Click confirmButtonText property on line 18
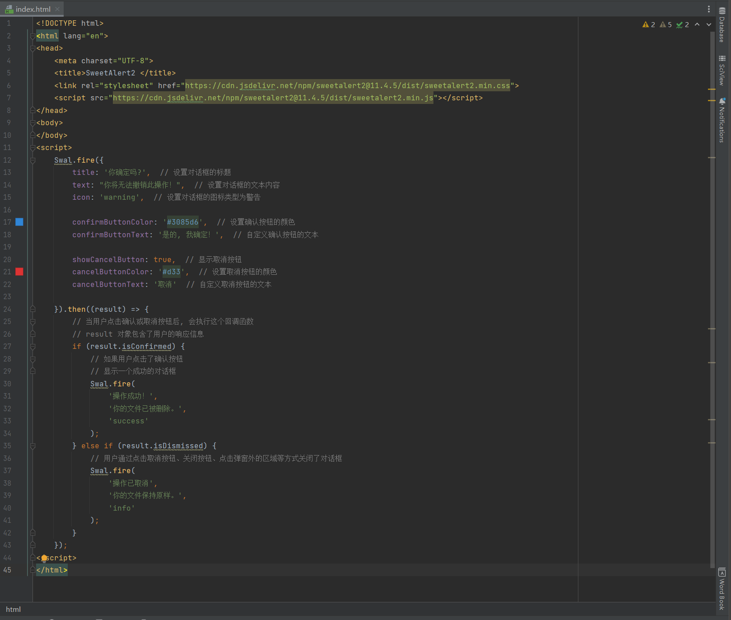 [x=111, y=235]
